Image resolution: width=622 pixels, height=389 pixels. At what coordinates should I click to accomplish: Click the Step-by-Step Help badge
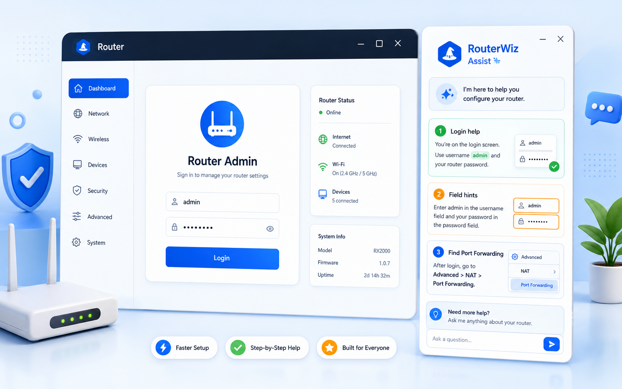pos(267,348)
